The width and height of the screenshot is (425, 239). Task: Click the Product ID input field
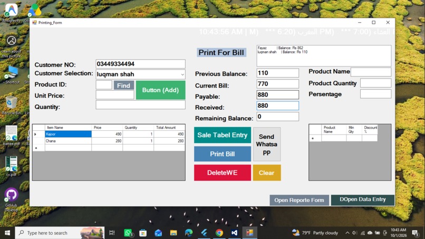tap(104, 85)
